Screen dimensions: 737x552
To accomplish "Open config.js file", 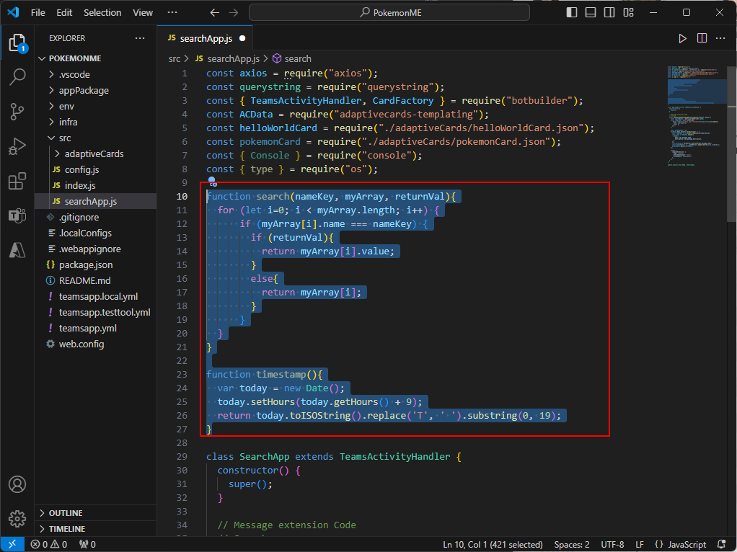I will (96, 169).
